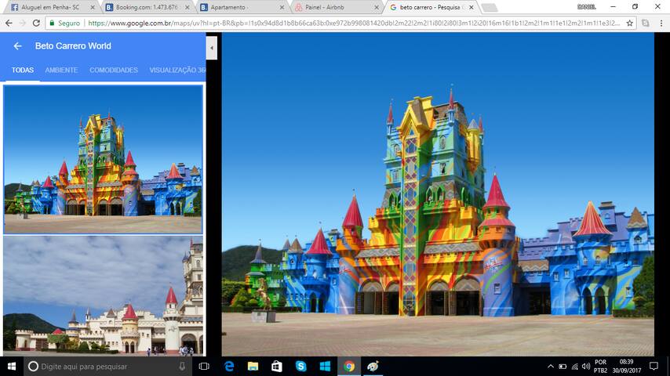Viewport: 670px width, 376px height.
Task: Close the Booking.com tab
Action: tap(188, 7)
